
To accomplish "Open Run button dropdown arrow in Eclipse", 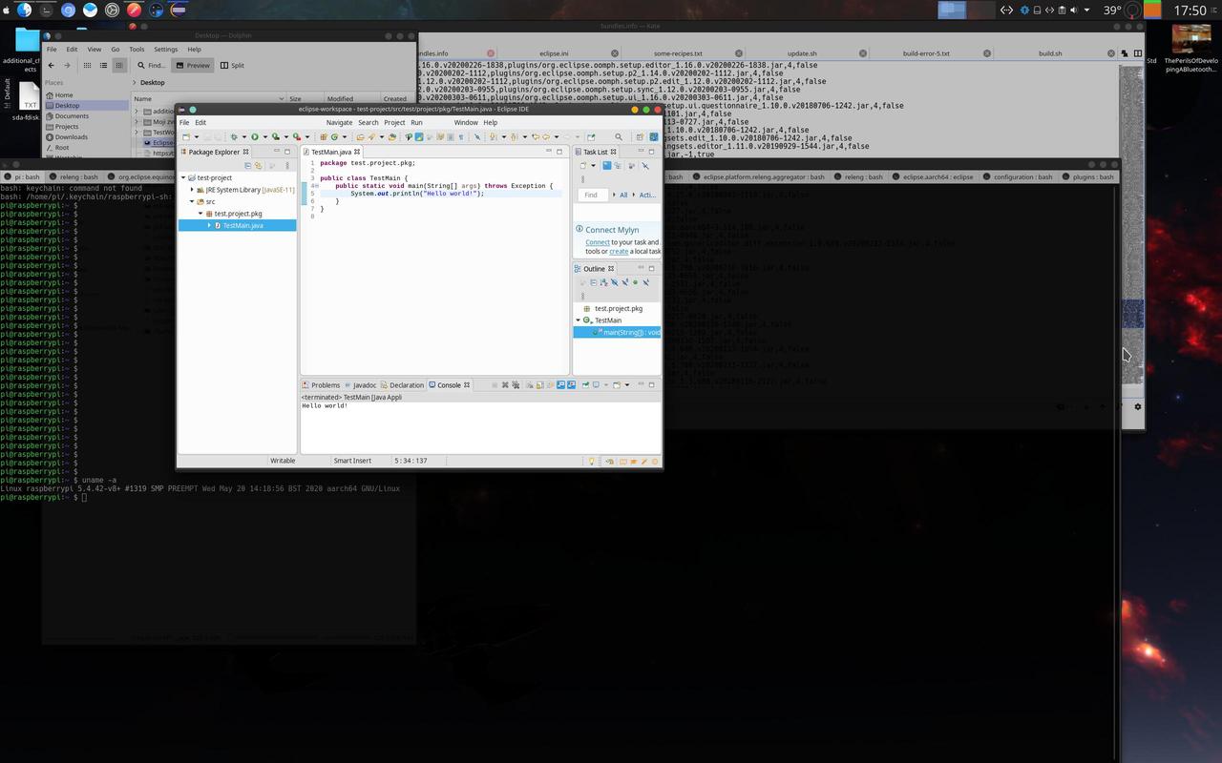I will click(265, 137).
